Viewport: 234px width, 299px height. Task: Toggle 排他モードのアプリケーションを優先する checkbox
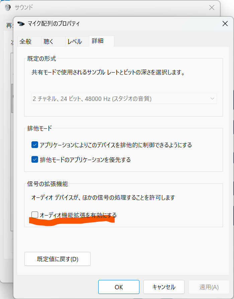tap(35, 160)
